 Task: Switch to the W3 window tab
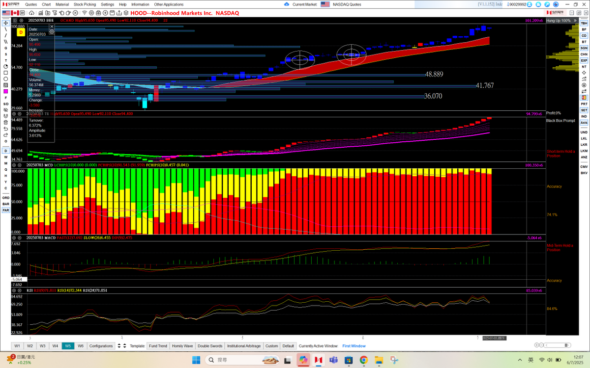coord(43,346)
